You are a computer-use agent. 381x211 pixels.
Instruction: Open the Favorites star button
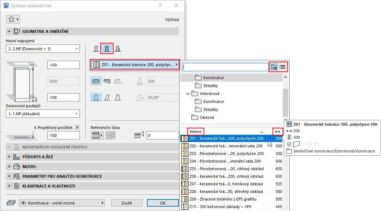pyautogui.click(x=13, y=19)
